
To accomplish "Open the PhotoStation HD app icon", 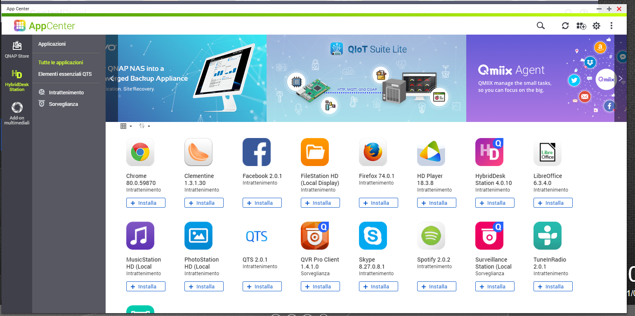I will click(x=198, y=236).
